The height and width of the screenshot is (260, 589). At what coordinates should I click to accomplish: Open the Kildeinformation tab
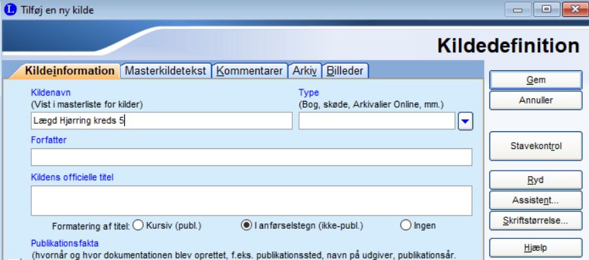coord(69,70)
